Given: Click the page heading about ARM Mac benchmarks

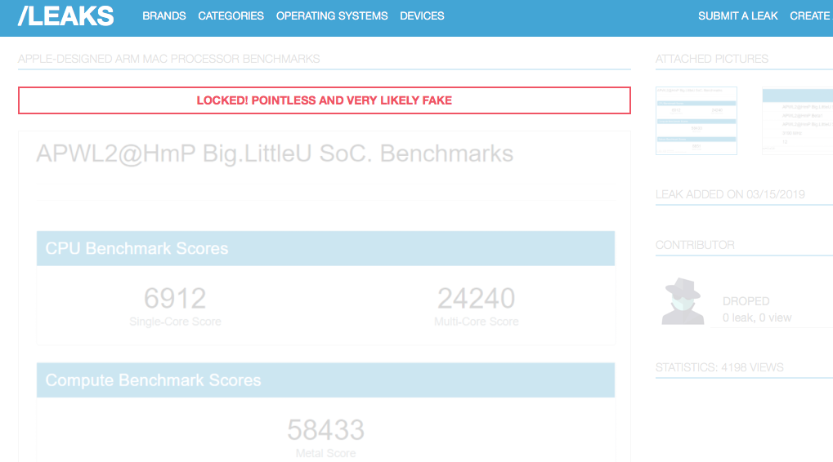Looking at the screenshot, I should click(x=169, y=59).
